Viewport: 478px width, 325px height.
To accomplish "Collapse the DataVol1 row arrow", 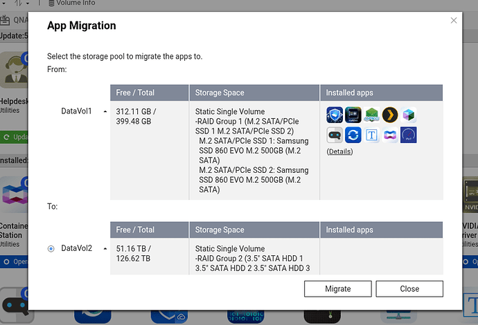I will click(105, 111).
